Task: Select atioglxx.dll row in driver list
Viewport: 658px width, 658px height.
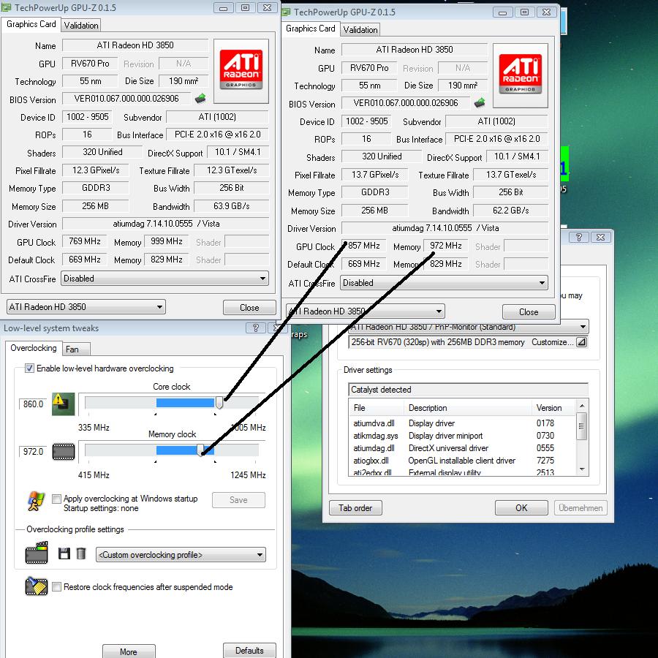Action: click(x=463, y=461)
